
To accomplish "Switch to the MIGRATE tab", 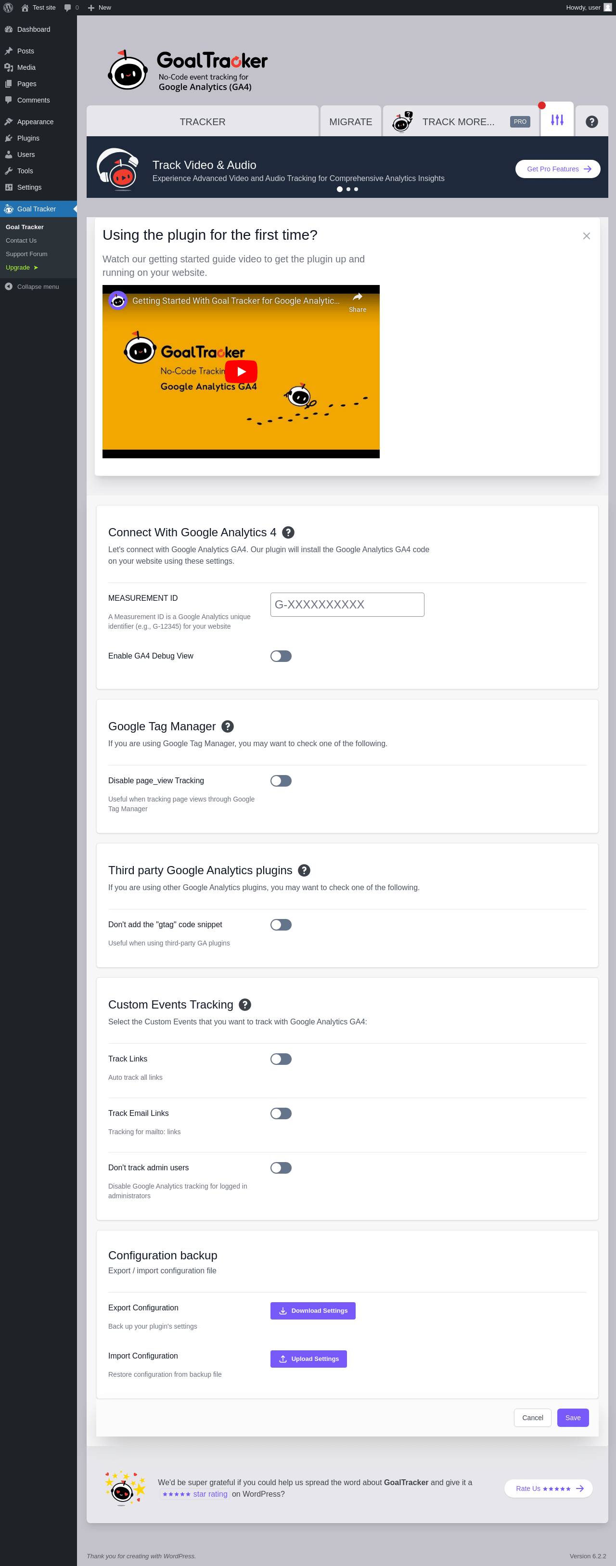I will pos(350,122).
